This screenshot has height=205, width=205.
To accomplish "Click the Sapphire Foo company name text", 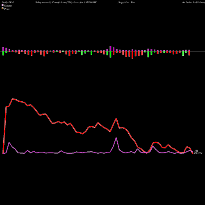I will 126,2.
